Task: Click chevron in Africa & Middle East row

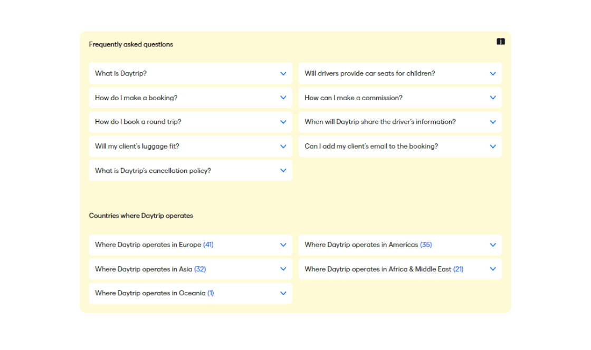Action: click(493, 269)
